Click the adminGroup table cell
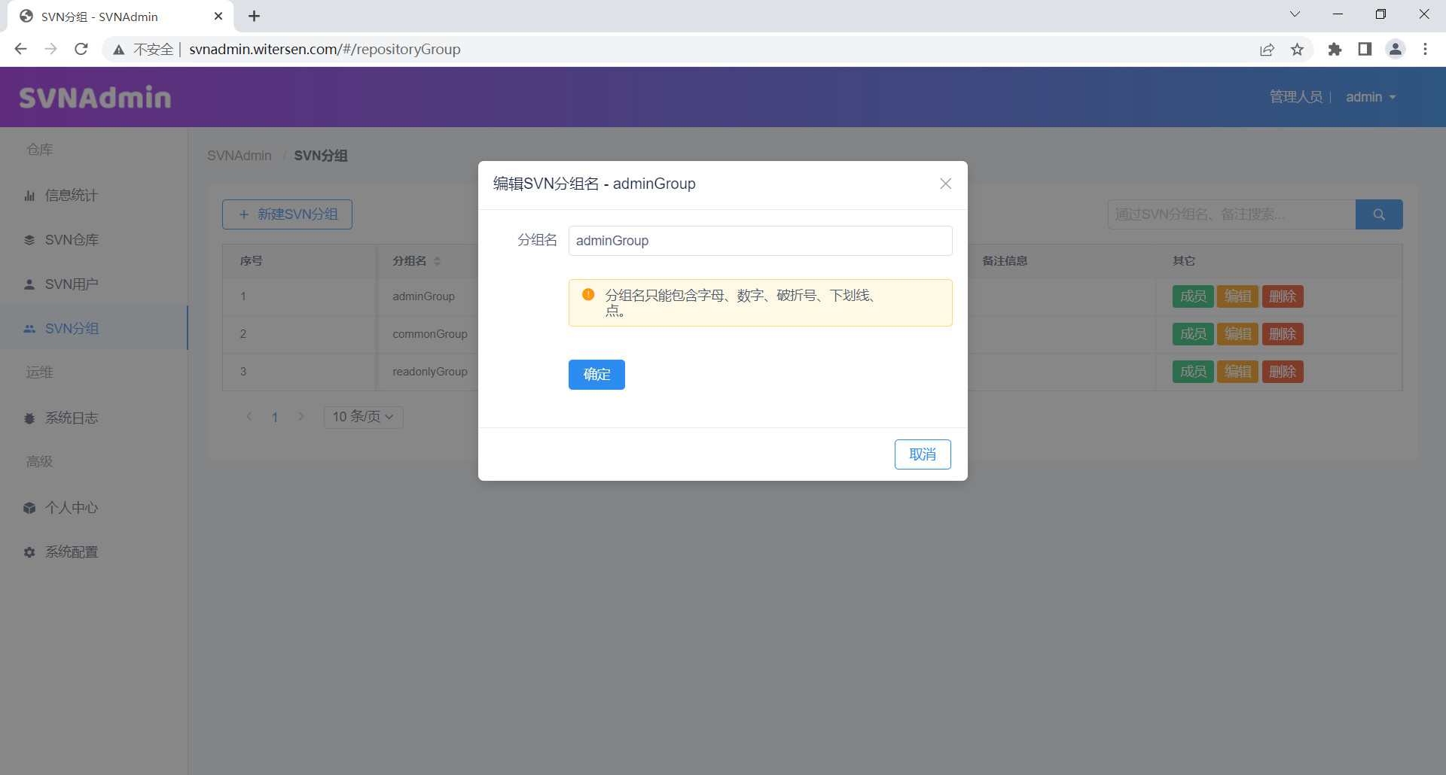The width and height of the screenshot is (1446, 775). pyautogui.click(x=423, y=296)
